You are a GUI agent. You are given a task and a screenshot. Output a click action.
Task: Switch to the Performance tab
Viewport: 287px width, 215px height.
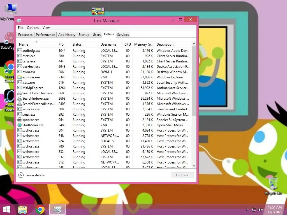click(x=45, y=34)
